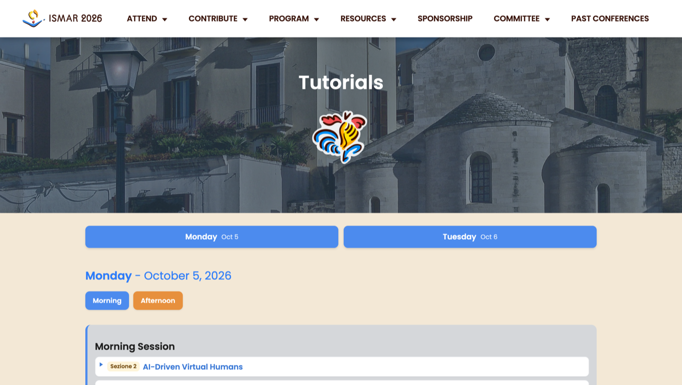
Task: Expand the AI-Driven Virtual Humans tutorial triangle
Action: tap(101, 365)
